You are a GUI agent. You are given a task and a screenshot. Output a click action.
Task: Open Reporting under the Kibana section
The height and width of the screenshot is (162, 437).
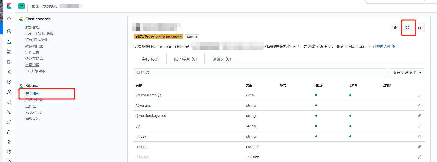pos(33,112)
